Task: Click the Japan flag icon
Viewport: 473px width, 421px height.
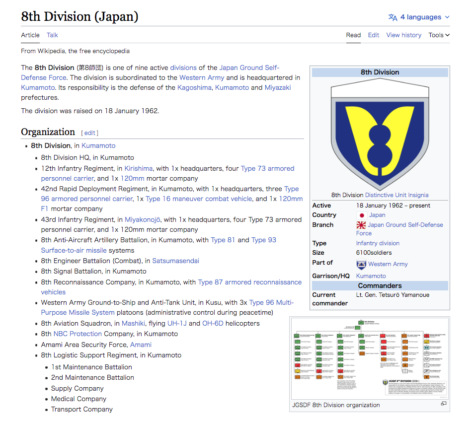Action: [361, 215]
